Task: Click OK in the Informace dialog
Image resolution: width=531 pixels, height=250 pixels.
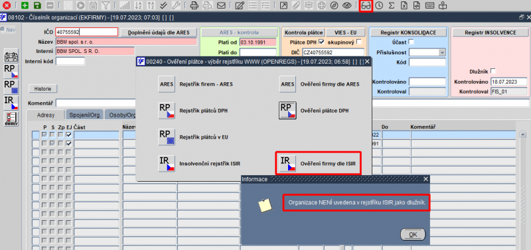Action: click(x=413, y=234)
